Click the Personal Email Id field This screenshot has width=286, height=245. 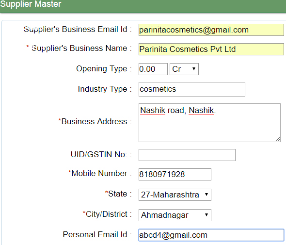pos(211,235)
